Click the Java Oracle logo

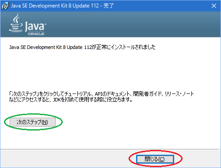click(27, 25)
